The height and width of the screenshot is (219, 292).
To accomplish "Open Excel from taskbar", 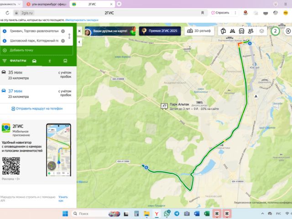I will [207, 214].
